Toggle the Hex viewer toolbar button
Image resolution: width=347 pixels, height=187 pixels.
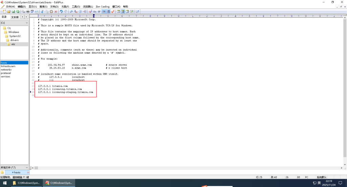tap(95, 12)
